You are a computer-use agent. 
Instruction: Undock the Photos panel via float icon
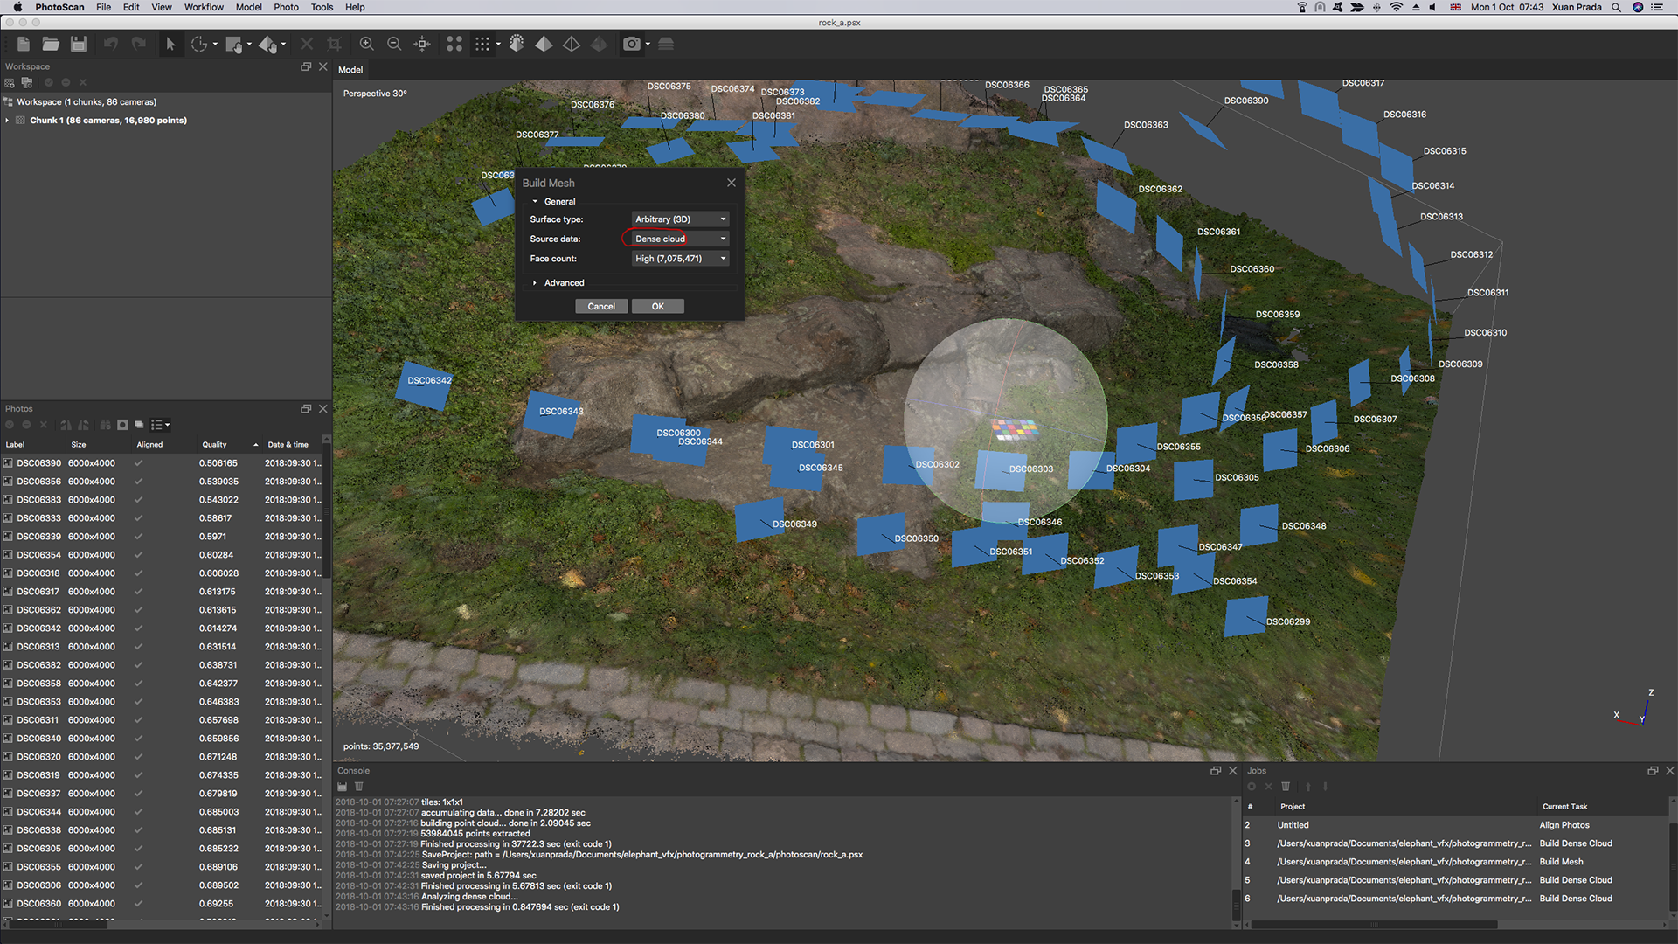click(306, 409)
